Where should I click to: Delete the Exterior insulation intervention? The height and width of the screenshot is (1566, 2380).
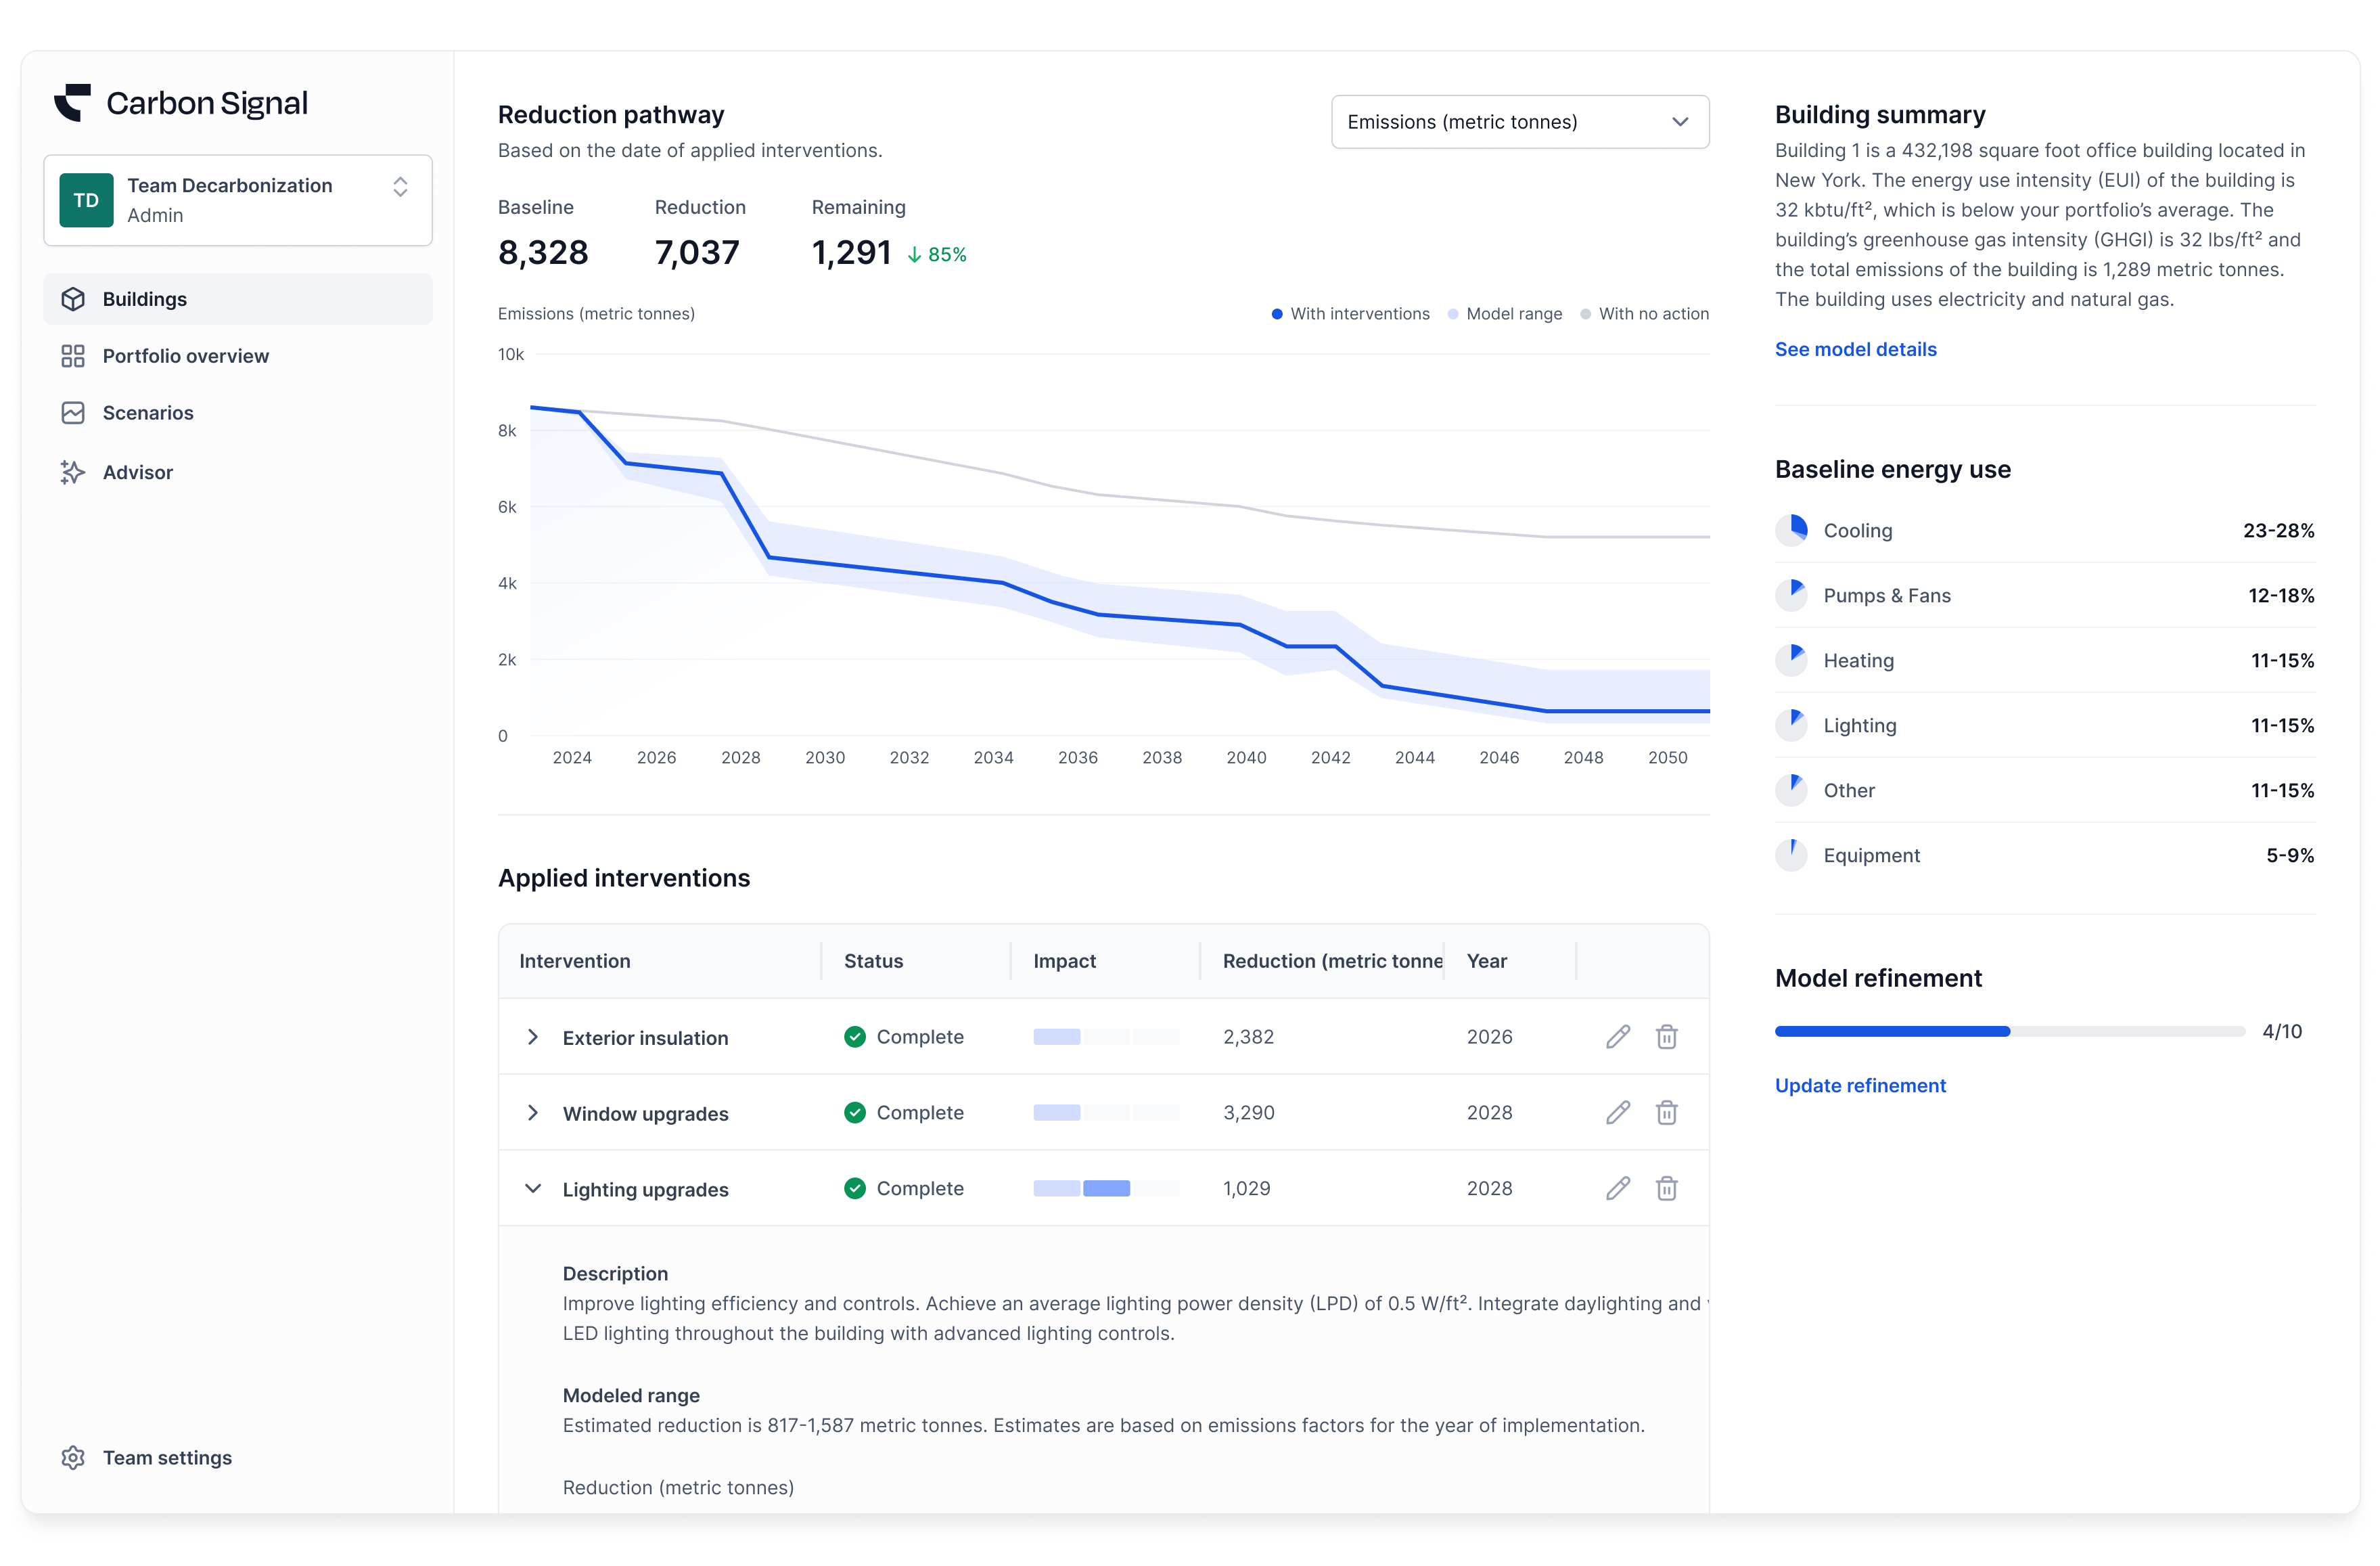[x=1666, y=1037]
